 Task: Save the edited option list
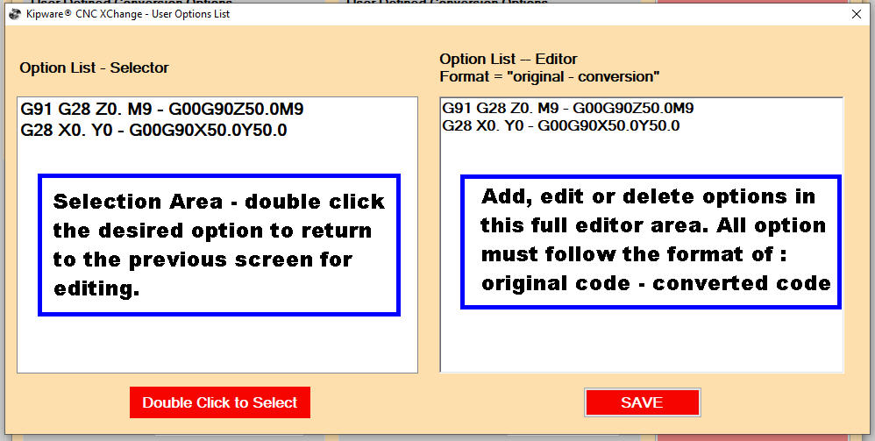point(643,402)
